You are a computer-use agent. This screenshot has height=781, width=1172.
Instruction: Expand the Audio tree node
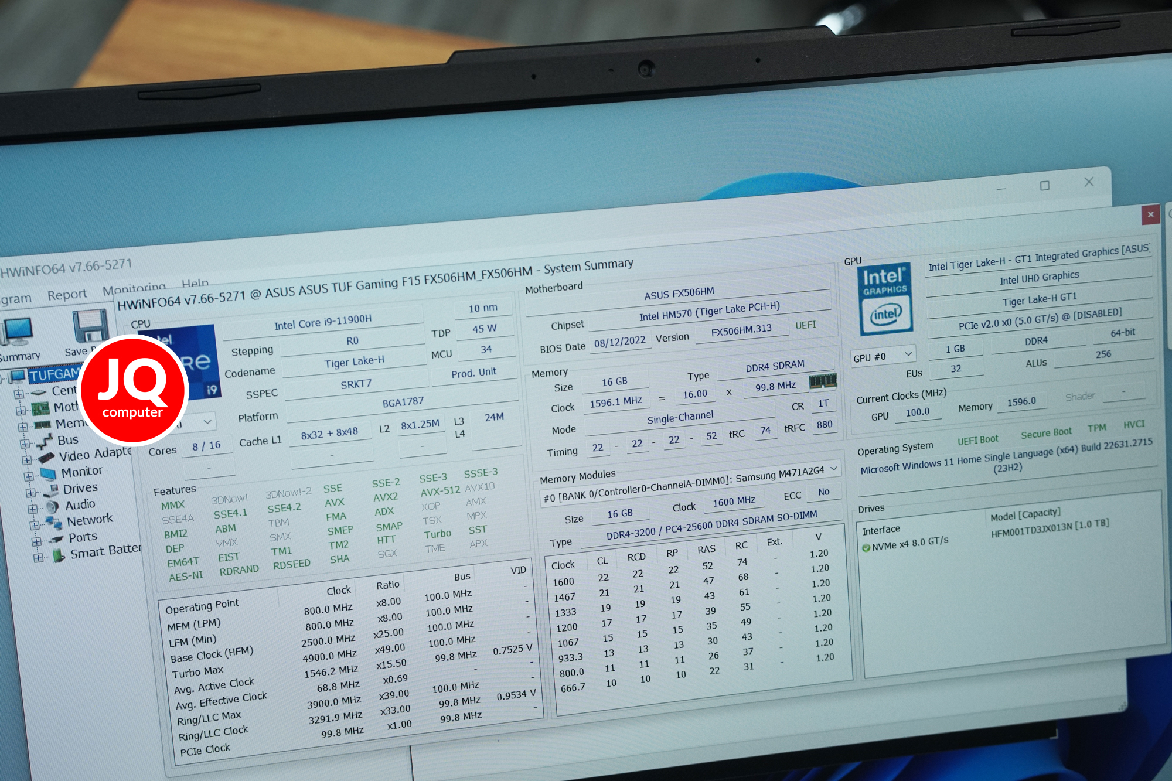point(32,509)
